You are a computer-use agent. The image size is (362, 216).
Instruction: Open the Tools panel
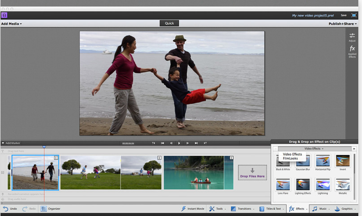[x=217, y=209]
